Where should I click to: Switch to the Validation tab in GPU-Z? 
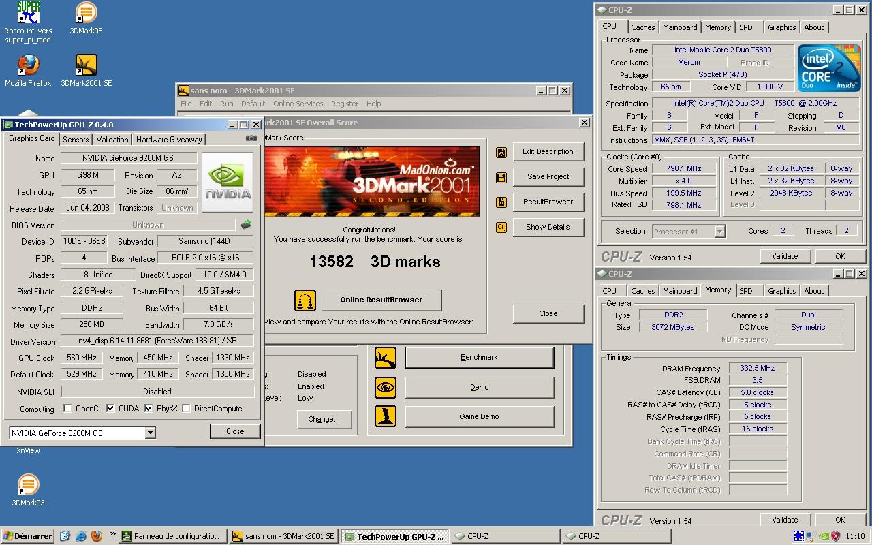tap(112, 139)
